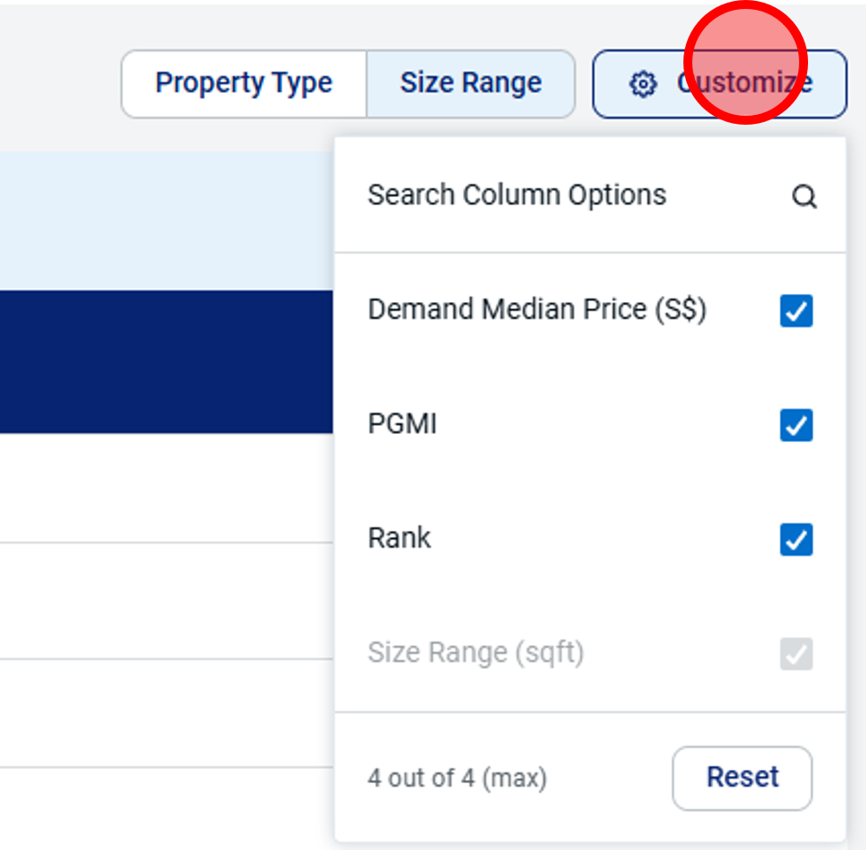Click the Demand Median Price (S$) label

tap(537, 309)
